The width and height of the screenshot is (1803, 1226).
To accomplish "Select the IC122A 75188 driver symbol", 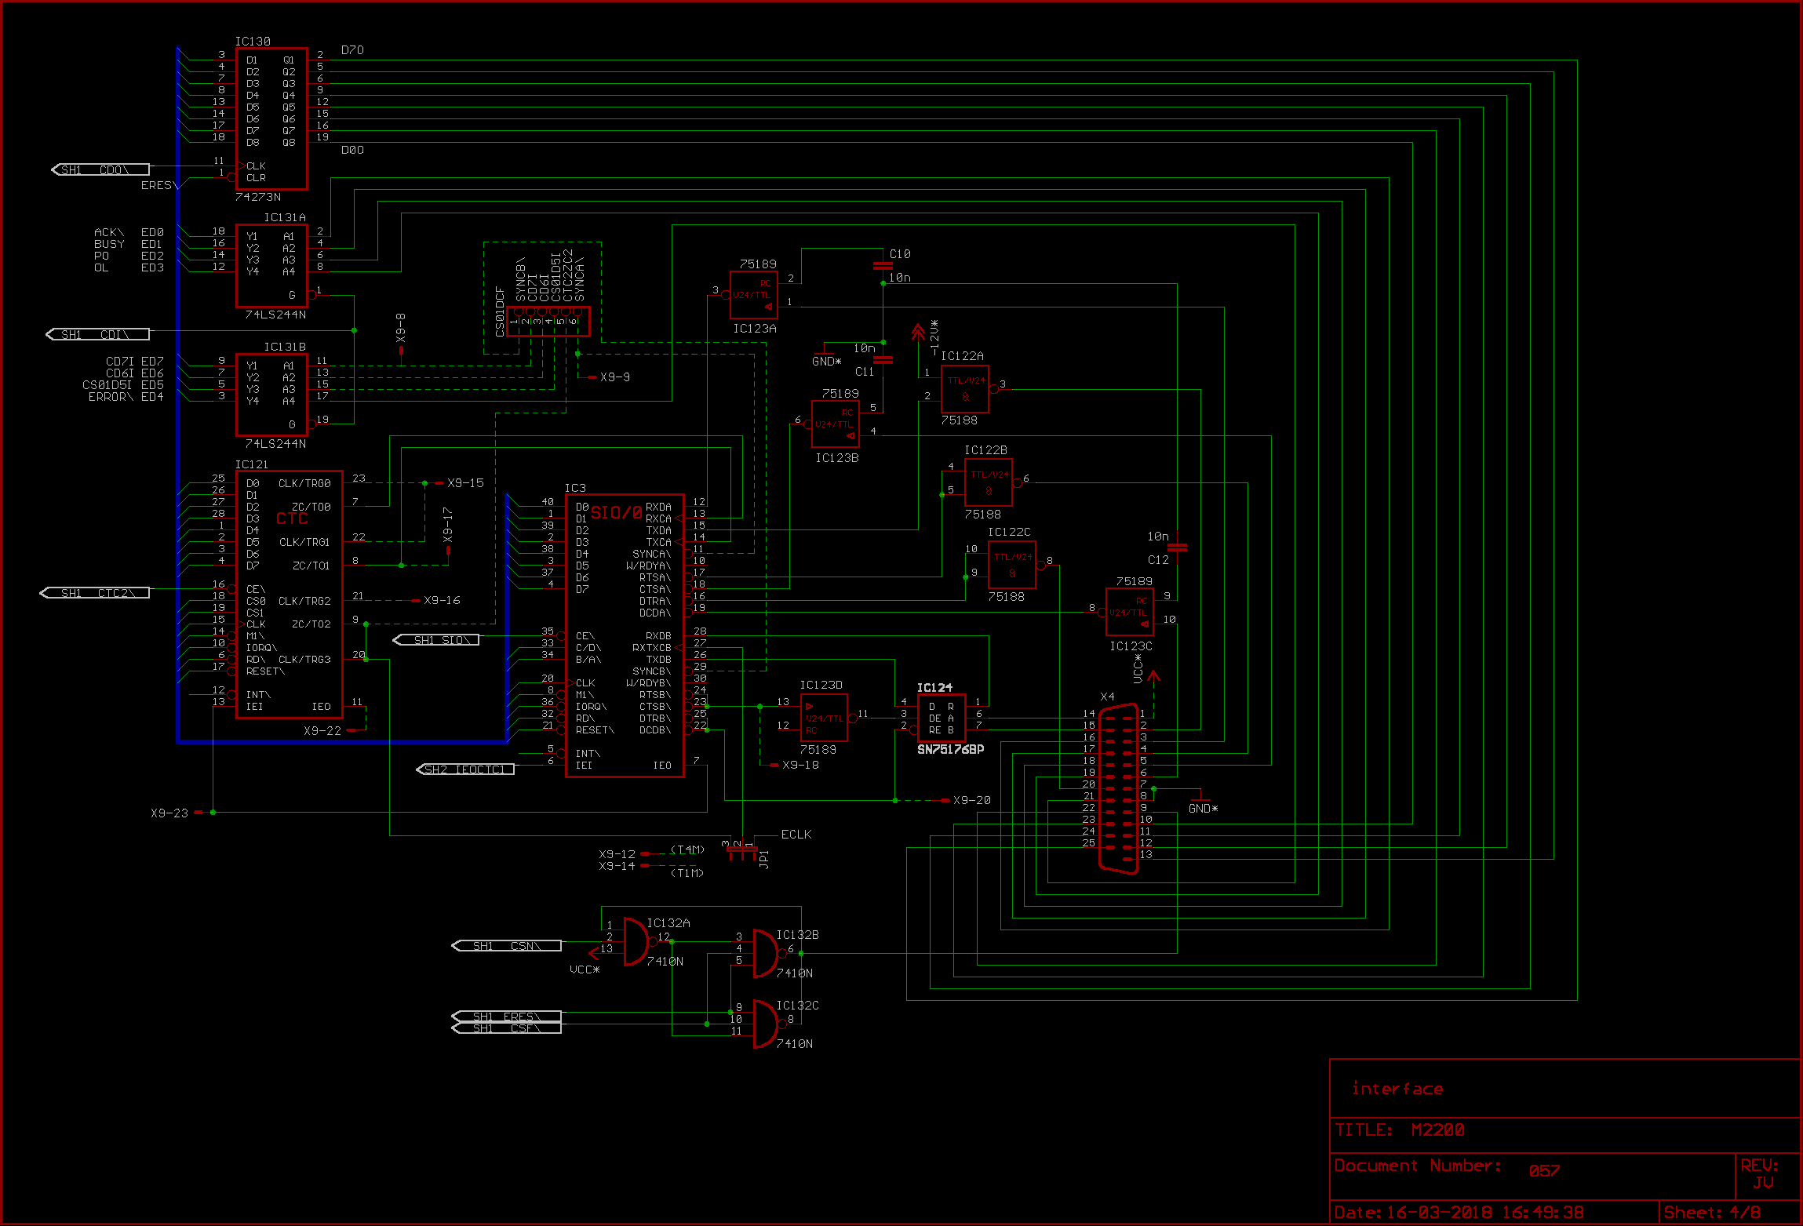I will [x=964, y=389].
